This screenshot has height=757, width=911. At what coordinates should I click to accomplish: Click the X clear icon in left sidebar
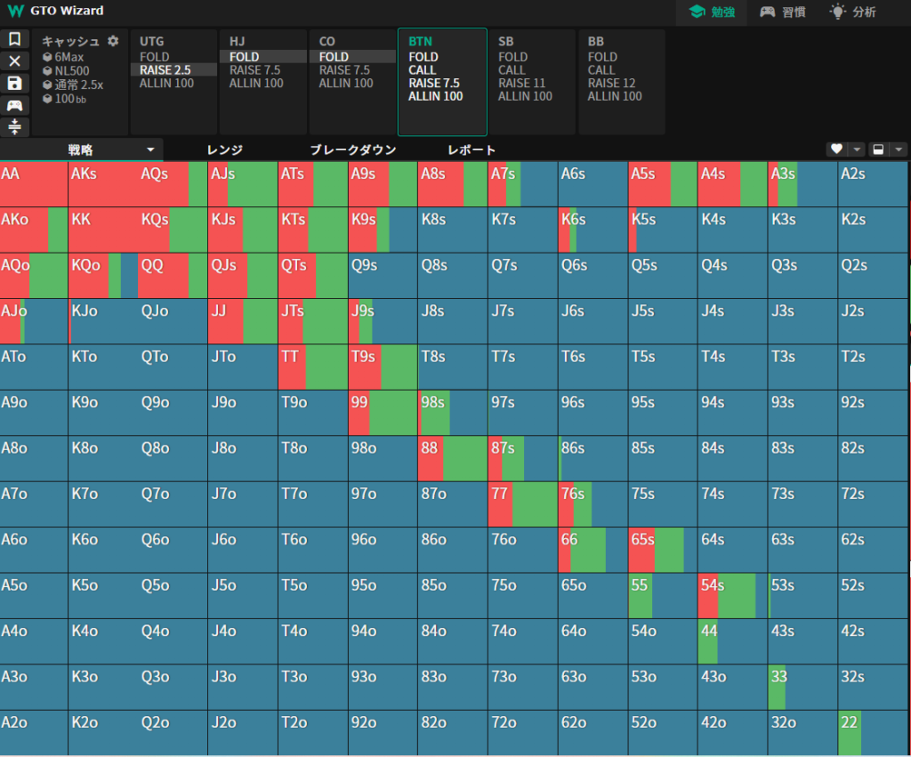14,60
